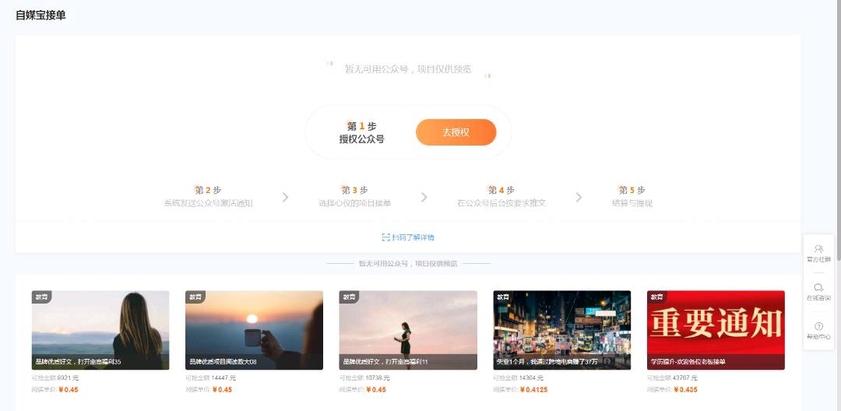Image resolution: width=841 pixels, height=411 pixels.
Task: Click 教育 tag on the girl reading card
Action: coord(349,297)
